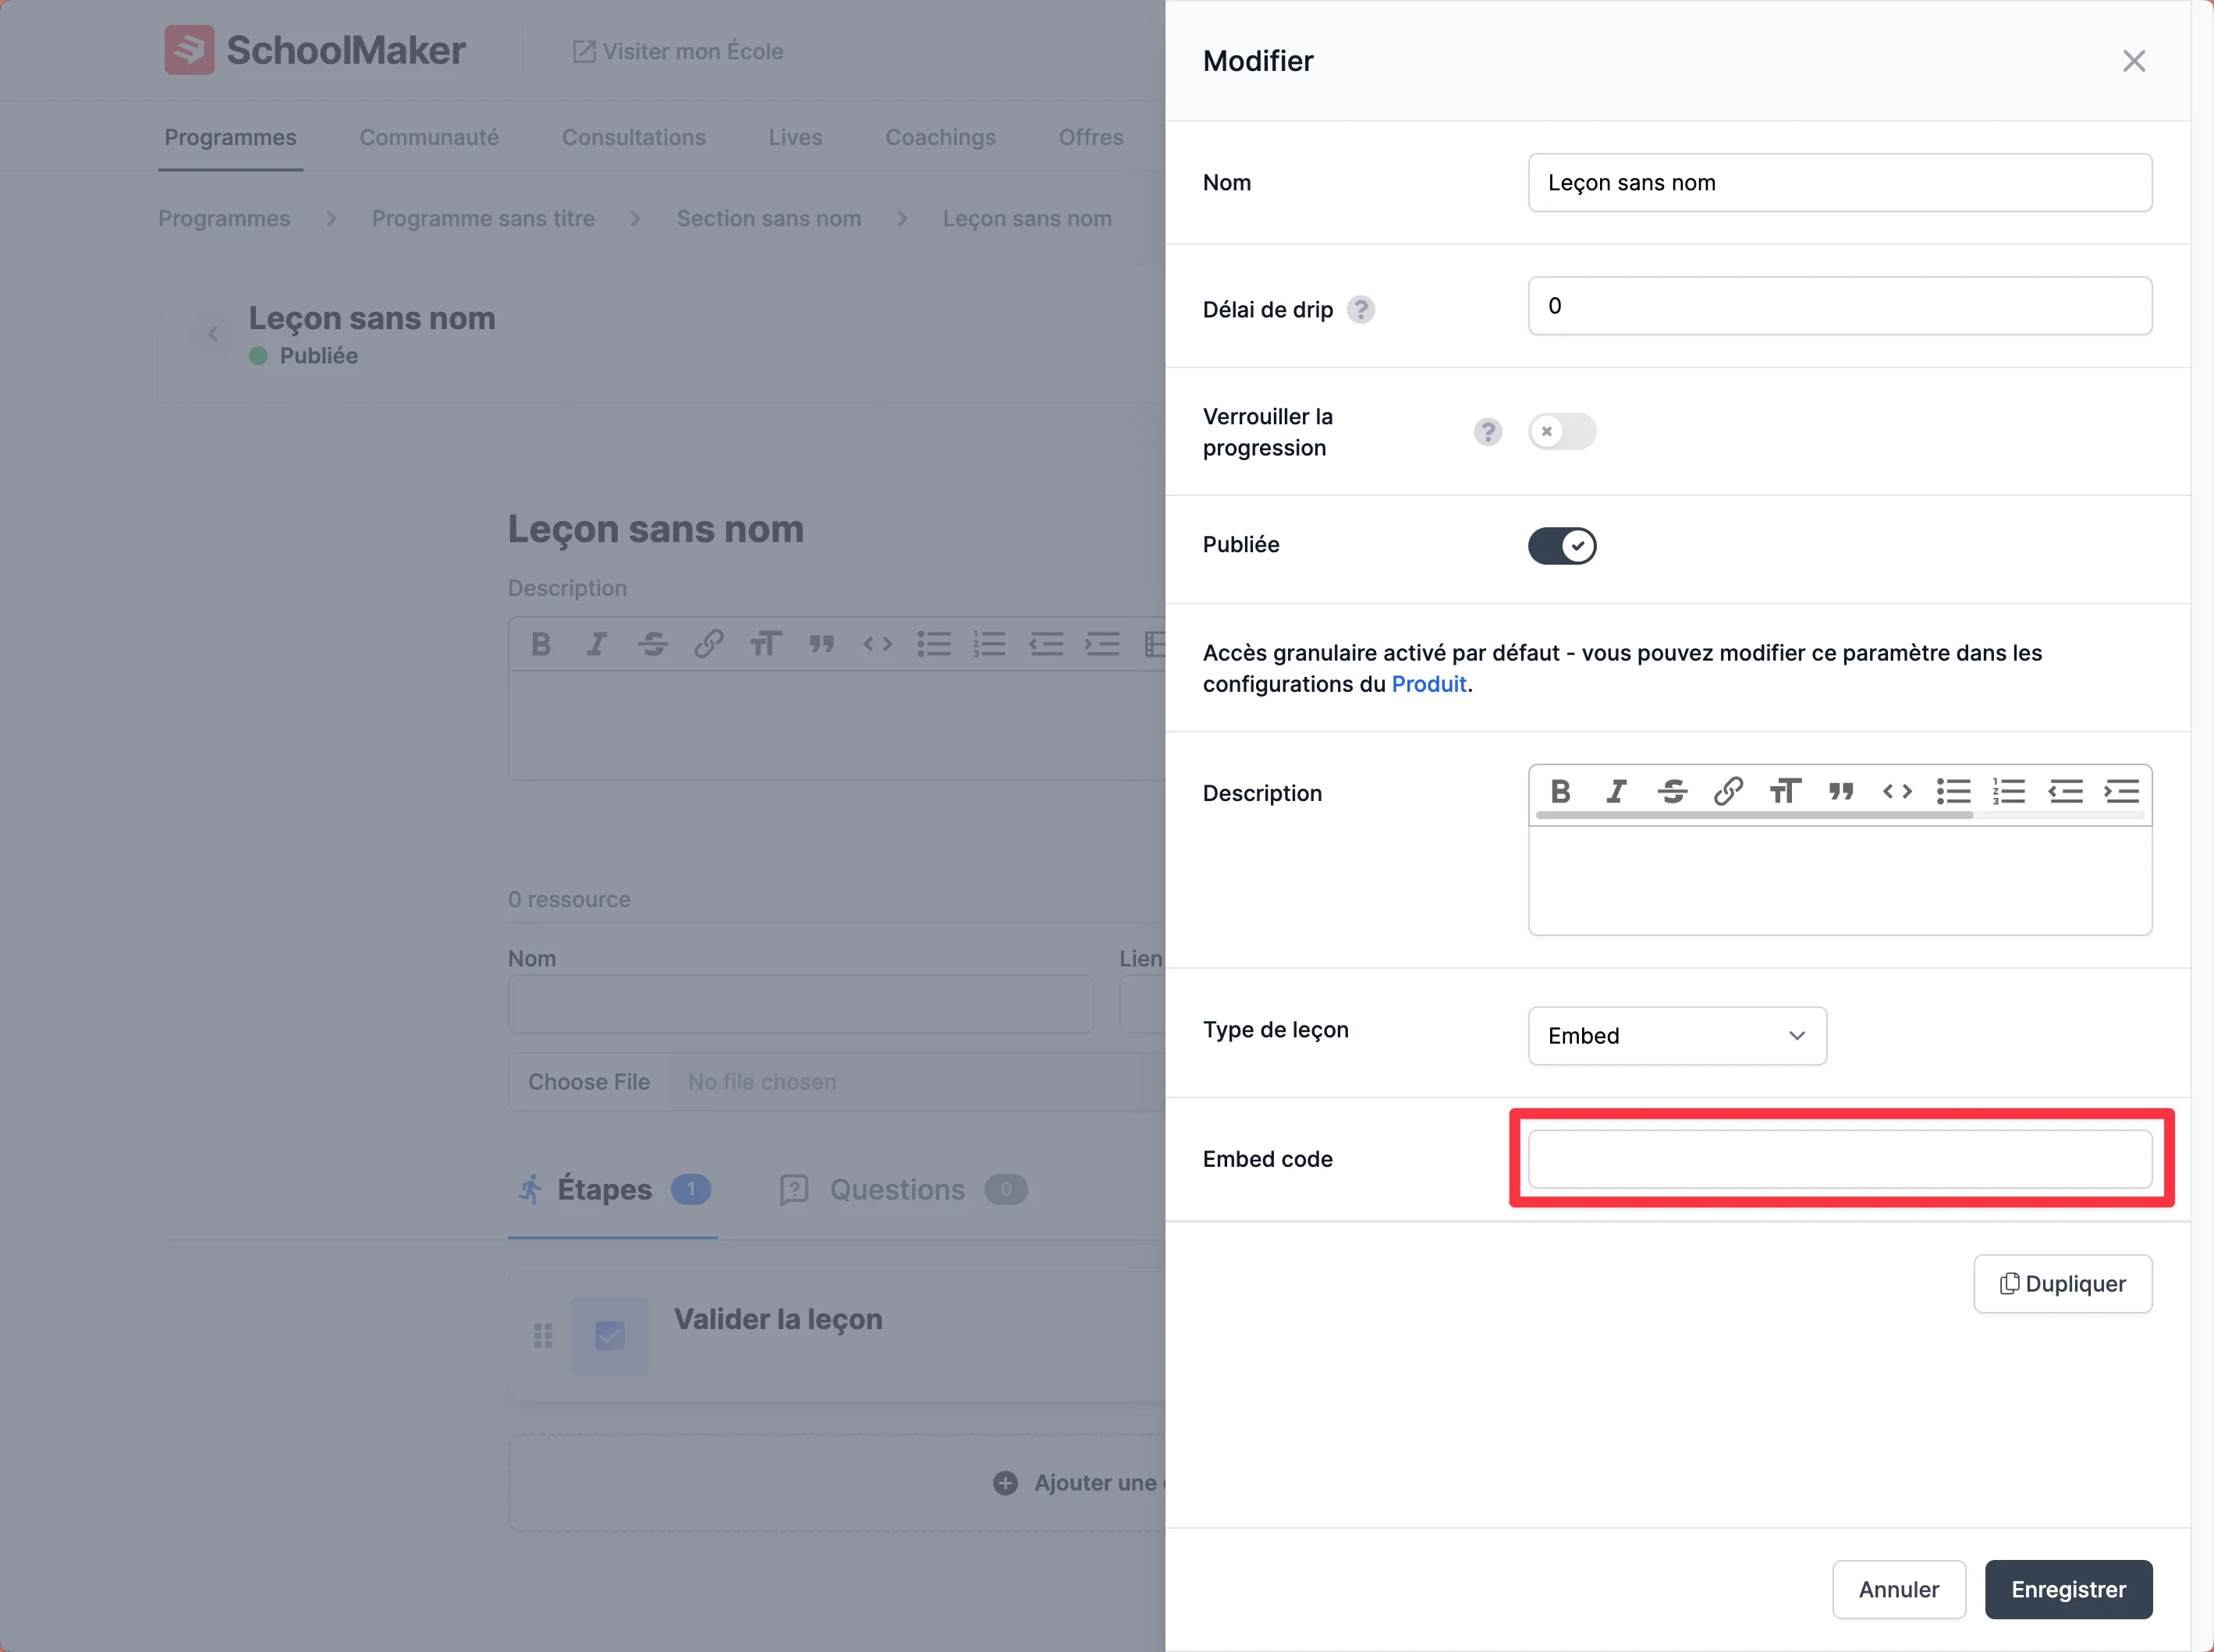This screenshot has width=2214, height=1652.
Task: Click Bold icon in Modifier description toolbar
Action: pyautogui.click(x=1560, y=791)
